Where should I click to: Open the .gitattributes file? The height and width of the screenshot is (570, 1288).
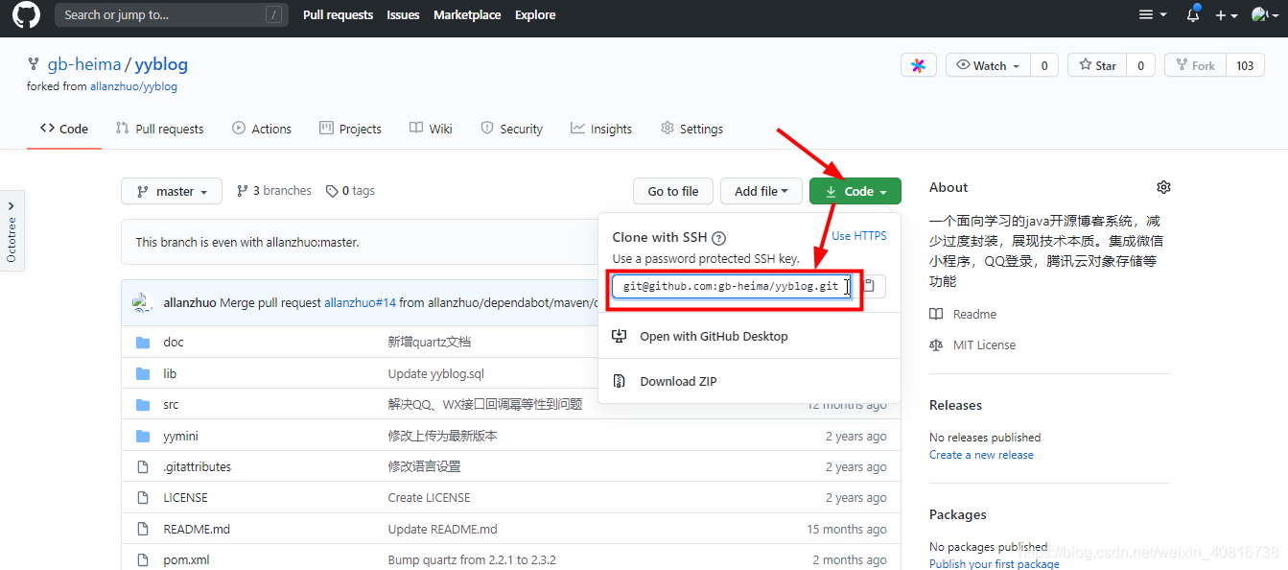tap(197, 466)
